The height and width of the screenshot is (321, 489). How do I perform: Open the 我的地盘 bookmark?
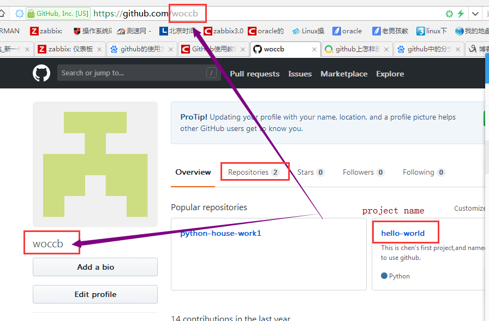[472, 31]
